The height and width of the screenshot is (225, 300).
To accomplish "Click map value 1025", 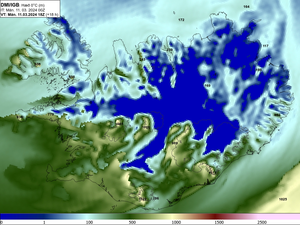I will [x=283, y=199].
